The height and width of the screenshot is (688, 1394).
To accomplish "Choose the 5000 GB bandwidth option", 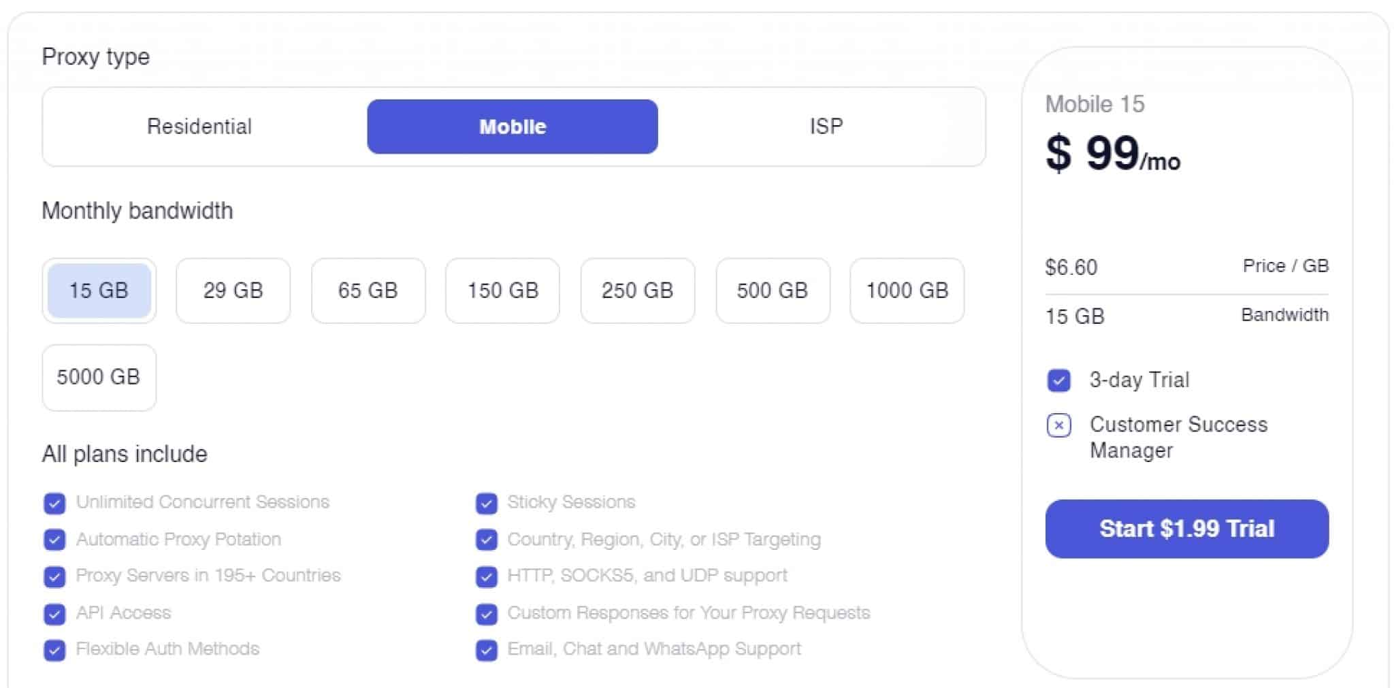I will [x=99, y=378].
